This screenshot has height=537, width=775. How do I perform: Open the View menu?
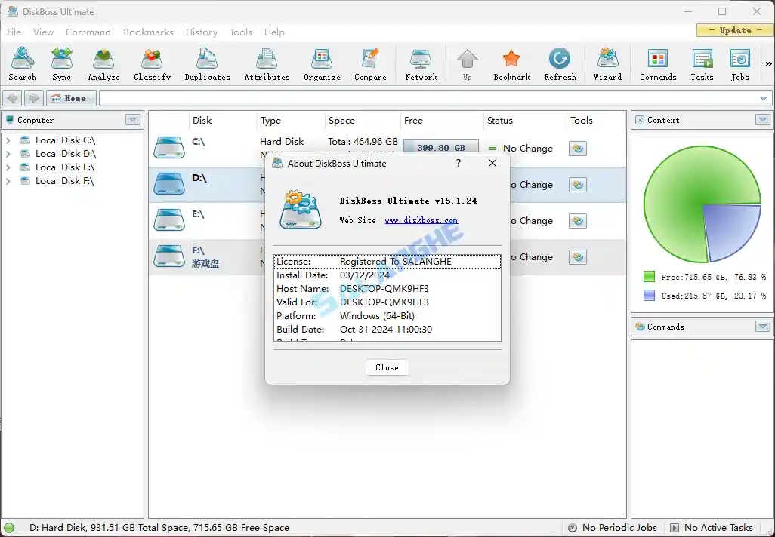click(x=44, y=32)
